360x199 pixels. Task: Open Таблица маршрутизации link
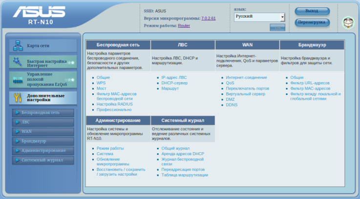pos(185,175)
